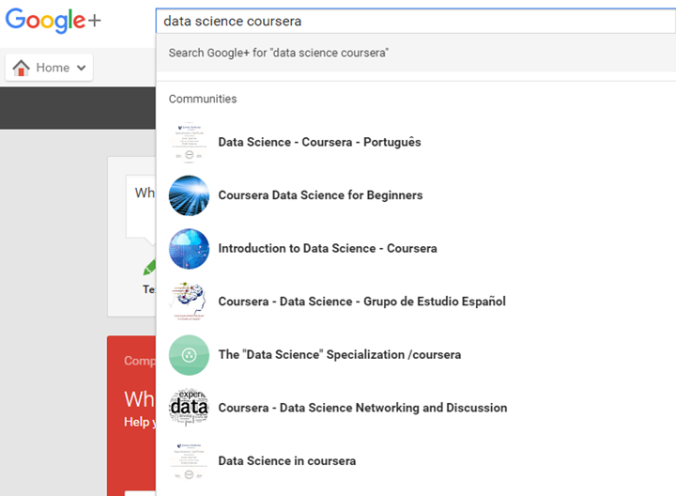
Task: Open Coursera Data Science for Beginners community
Action: (320, 195)
